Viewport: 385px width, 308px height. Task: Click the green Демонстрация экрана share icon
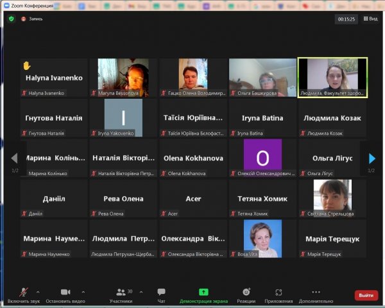tap(203, 292)
